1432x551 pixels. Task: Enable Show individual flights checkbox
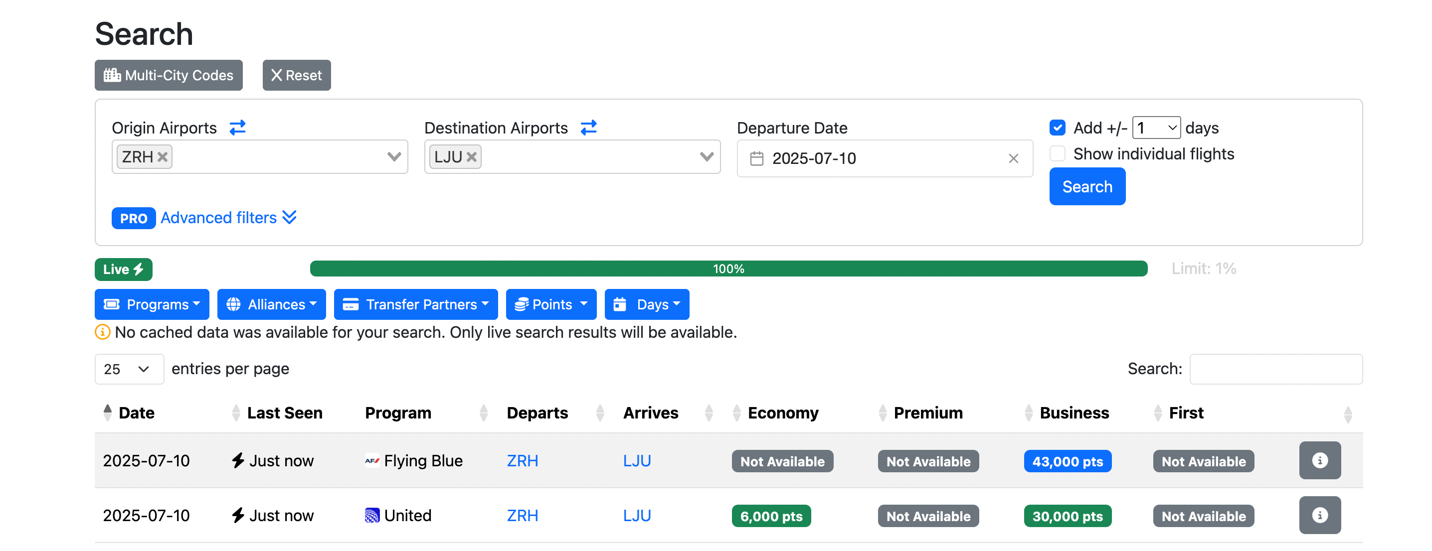coord(1058,154)
